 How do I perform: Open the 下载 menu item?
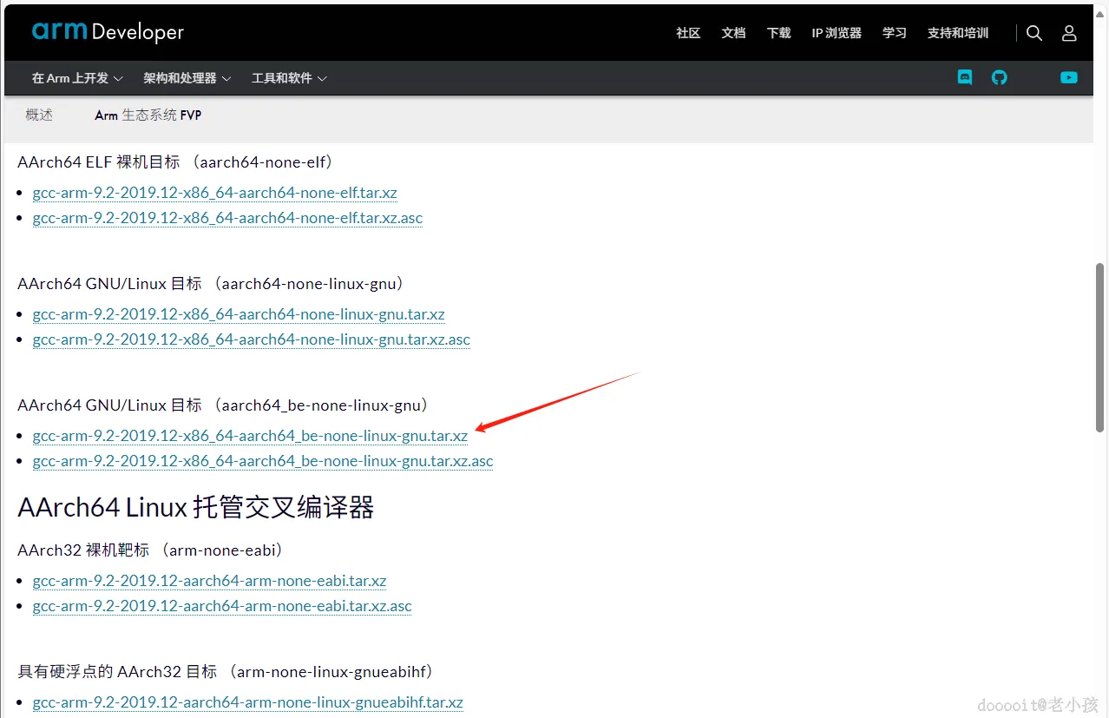click(x=778, y=32)
